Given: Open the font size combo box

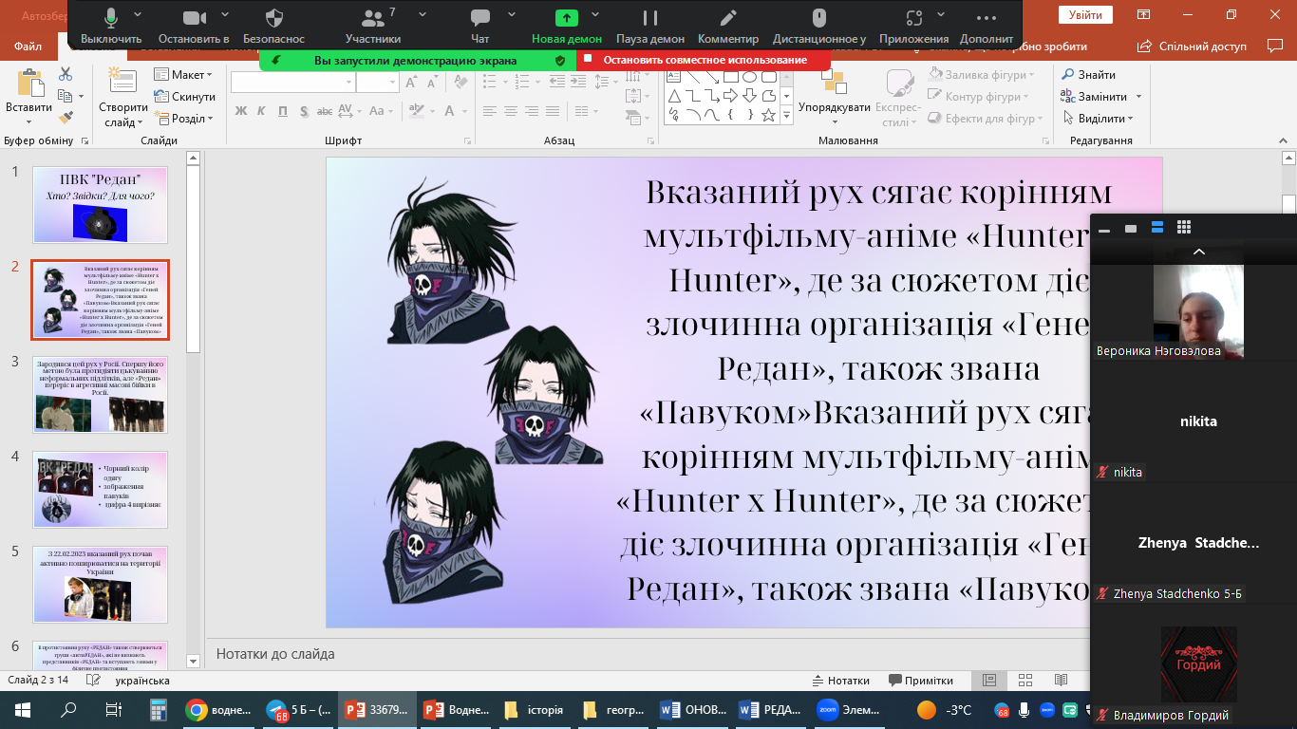Looking at the screenshot, I should coord(378,83).
